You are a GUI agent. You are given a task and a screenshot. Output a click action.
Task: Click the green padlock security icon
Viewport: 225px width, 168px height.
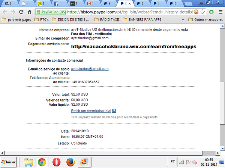tap(38, 12)
